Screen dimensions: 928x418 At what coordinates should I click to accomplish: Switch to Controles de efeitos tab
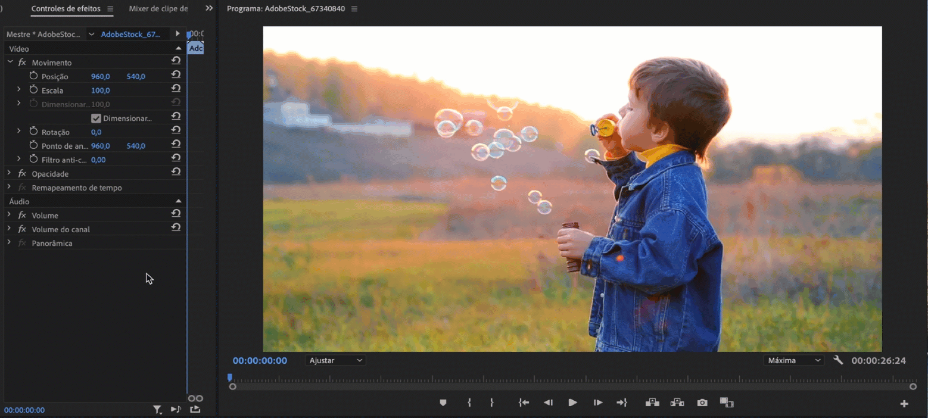pyautogui.click(x=66, y=9)
